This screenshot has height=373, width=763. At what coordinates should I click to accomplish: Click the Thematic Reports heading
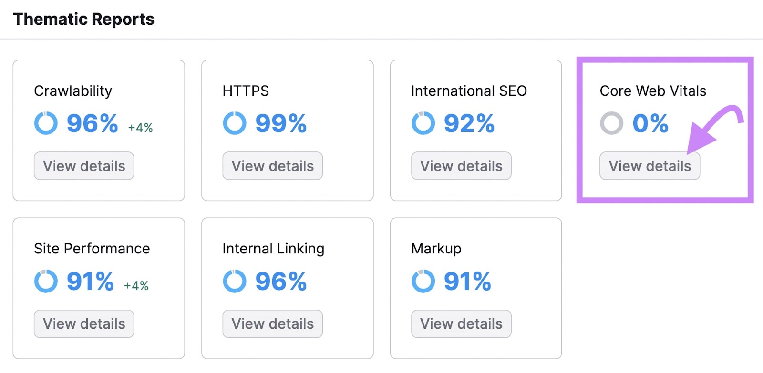click(x=84, y=19)
